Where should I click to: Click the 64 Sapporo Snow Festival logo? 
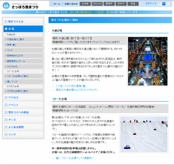coord(20,6)
